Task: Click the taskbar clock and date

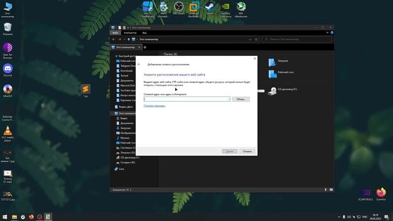Action: (x=375, y=217)
